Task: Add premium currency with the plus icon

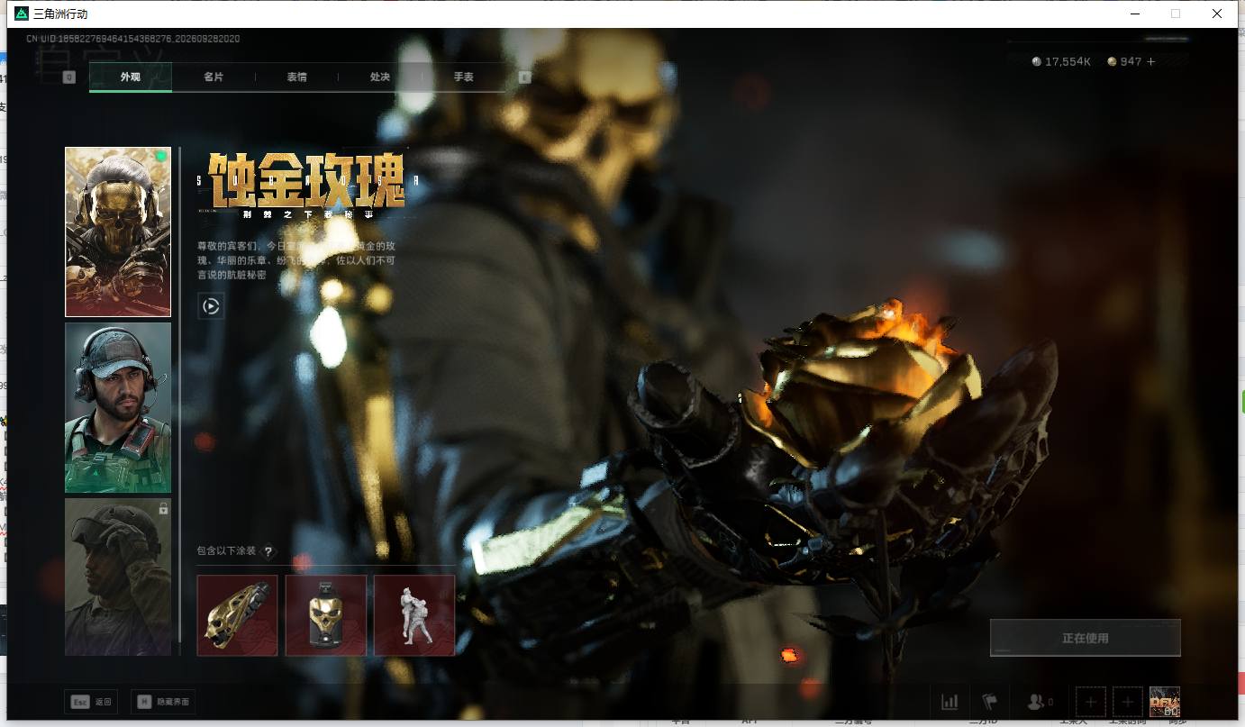Action: pyautogui.click(x=1150, y=61)
